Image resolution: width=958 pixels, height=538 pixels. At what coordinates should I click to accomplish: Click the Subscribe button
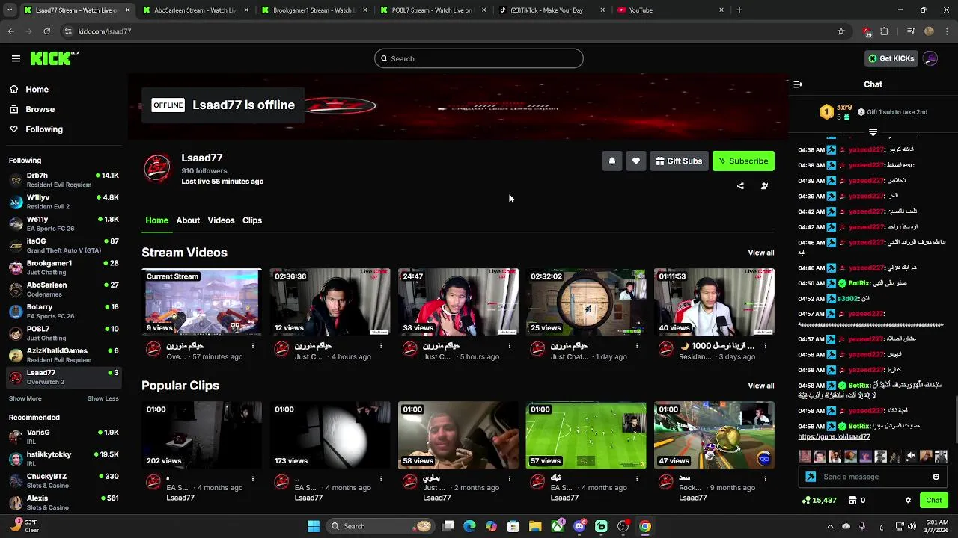click(x=743, y=161)
